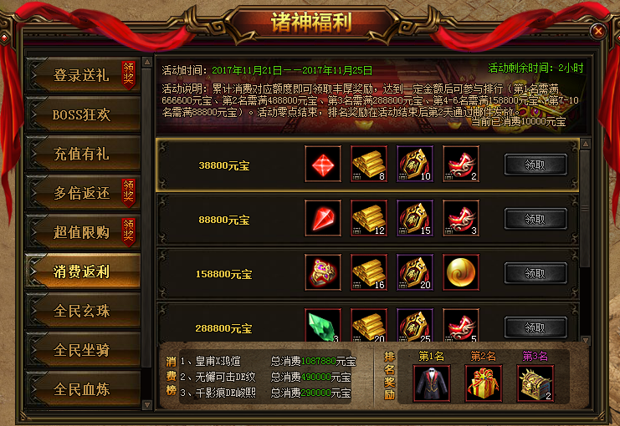Image resolution: width=620 pixels, height=426 pixels.
Task: Close the 诸神福利 window
Action: [598, 31]
